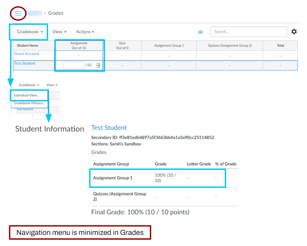
Task: Expand the View dropdown in main toolbar
Action: point(59,32)
